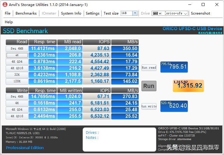Click the MB written column header
The height and width of the screenshot is (155, 224).
click(70, 90)
